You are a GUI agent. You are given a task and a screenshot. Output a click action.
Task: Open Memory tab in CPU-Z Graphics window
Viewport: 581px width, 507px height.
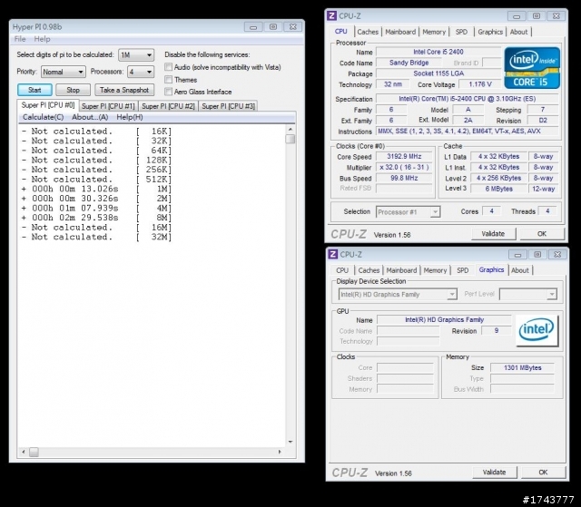pyautogui.click(x=435, y=270)
